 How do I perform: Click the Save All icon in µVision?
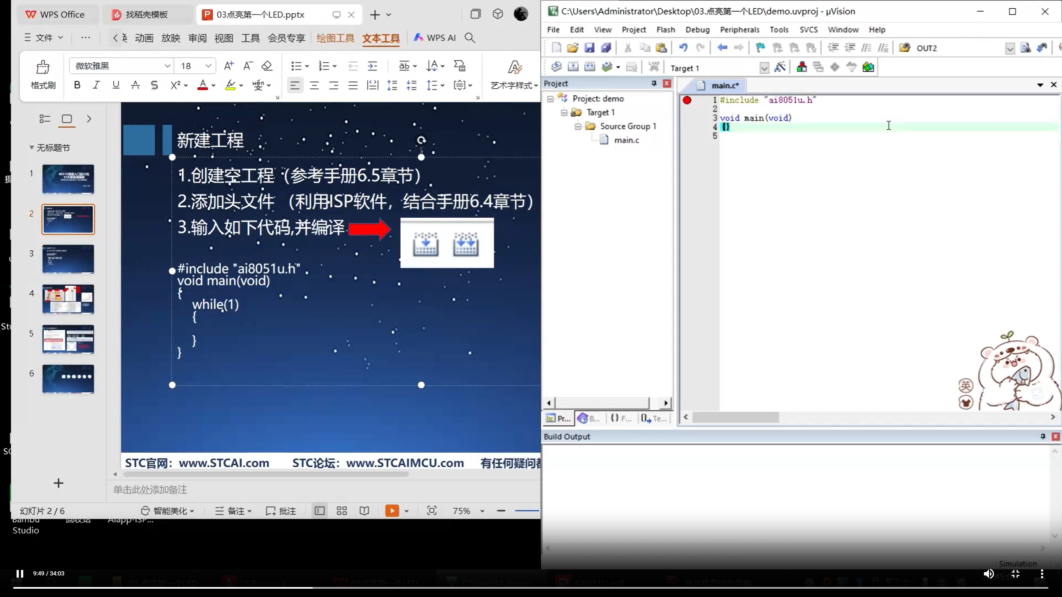[607, 48]
